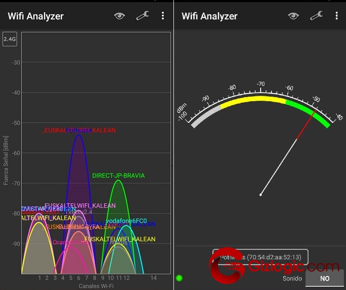Image resolution: width=346 pixels, height=290 pixels.
Task: Click the red gauge needle tip
Action: [315, 110]
